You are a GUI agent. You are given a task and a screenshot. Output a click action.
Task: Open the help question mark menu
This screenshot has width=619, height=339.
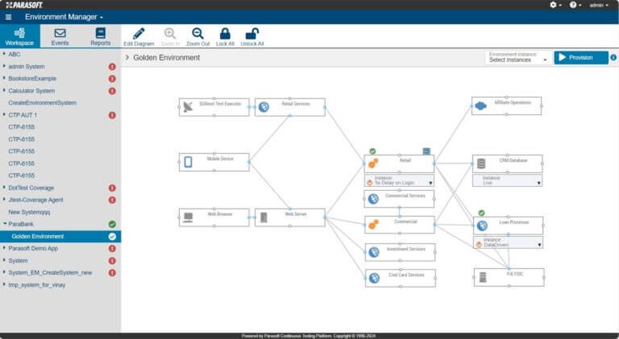[x=573, y=5]
